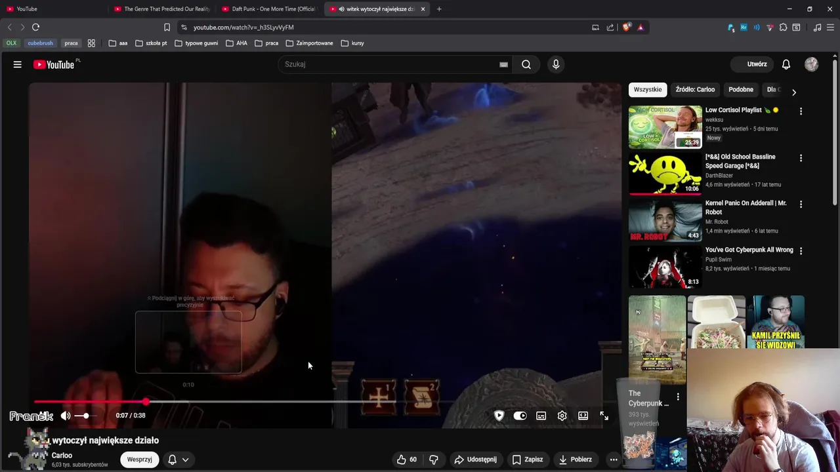
Task: Expand the chips row with right arrow
Action: (x=794, y=92)
